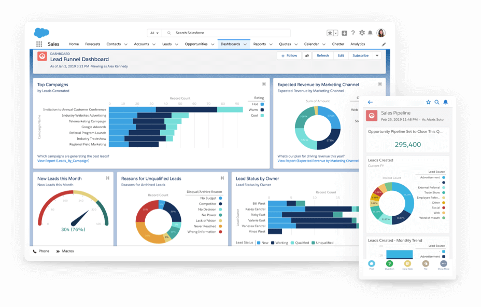Open more actions arrow beside Subscribe

(377, 55)
